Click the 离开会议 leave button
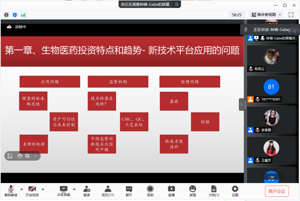The image size is (300, 201). click(277, 191)
